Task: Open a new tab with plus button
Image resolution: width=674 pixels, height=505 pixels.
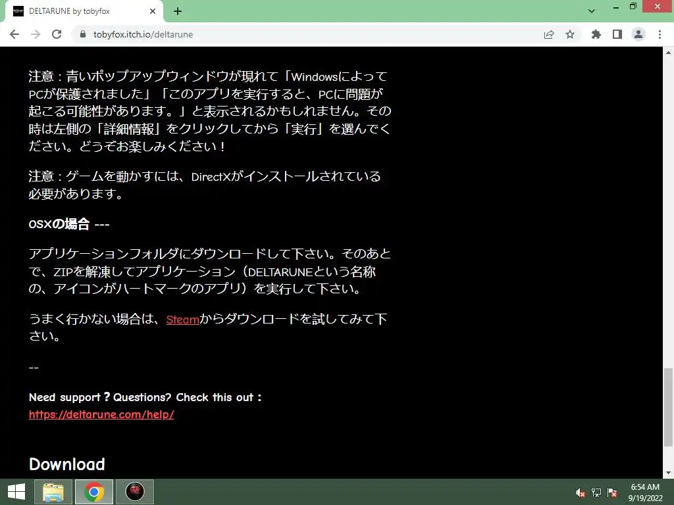Action: [x=178, y=11]
